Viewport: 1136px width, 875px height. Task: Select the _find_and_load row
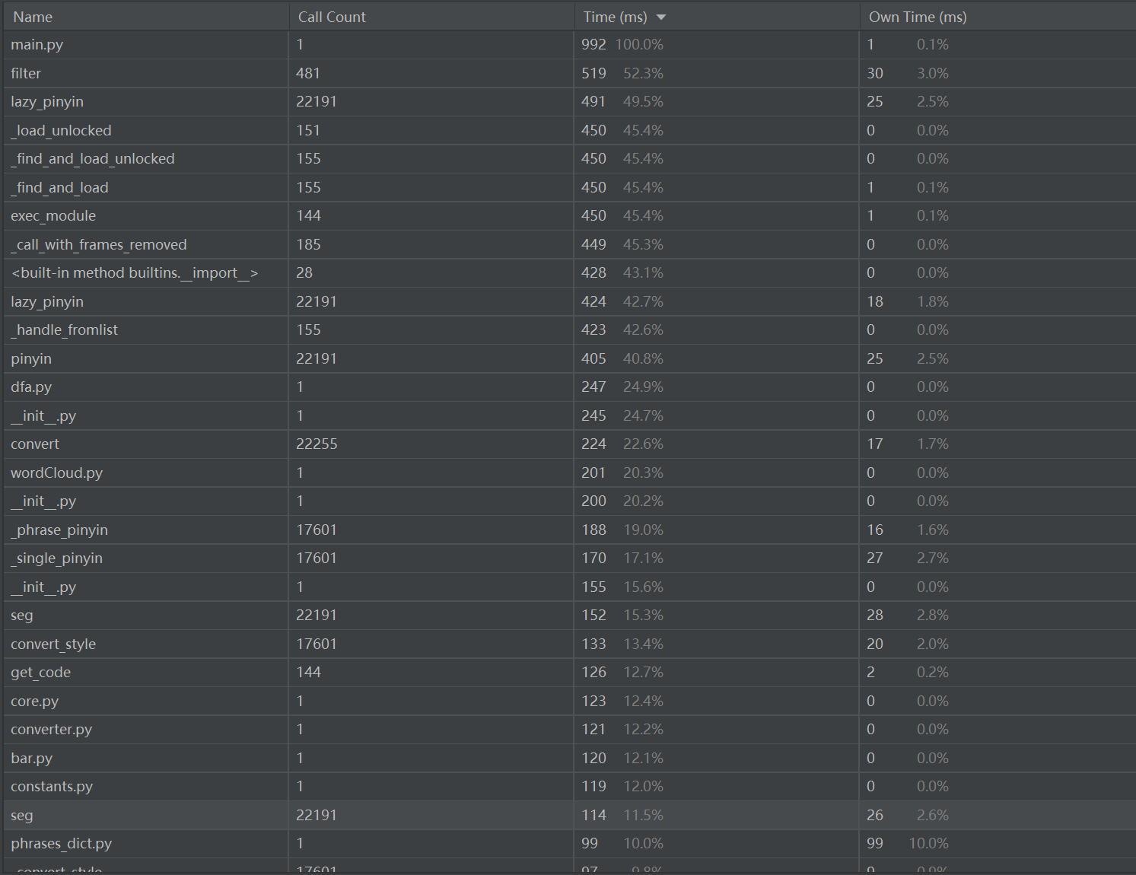click(x=569, y=187)
